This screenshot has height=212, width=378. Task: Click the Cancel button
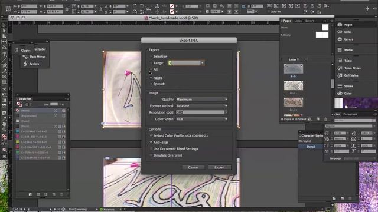coord(193,167)
